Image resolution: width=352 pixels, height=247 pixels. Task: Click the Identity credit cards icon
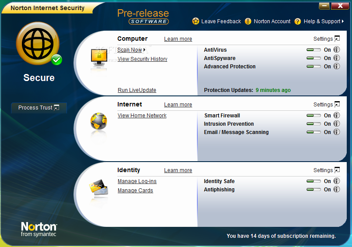click(x=99, y=187)
